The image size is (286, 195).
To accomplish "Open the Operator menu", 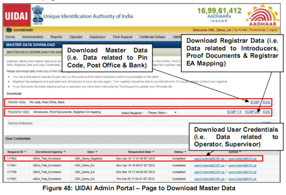I will click(76, 37).
